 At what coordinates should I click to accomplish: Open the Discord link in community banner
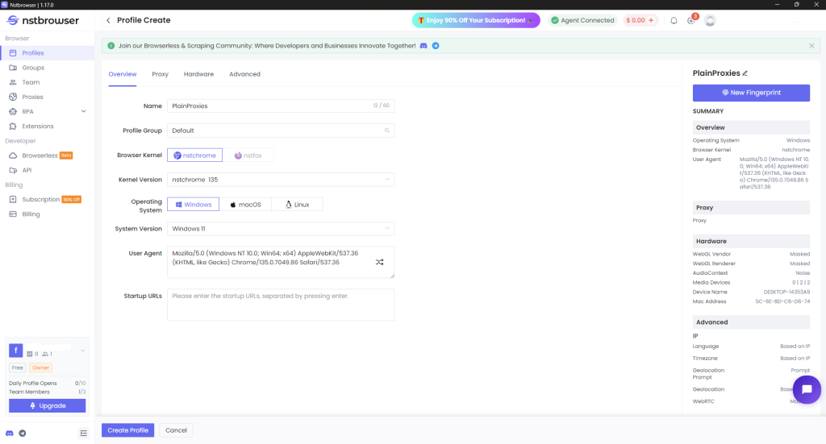(x=423, y=46)
